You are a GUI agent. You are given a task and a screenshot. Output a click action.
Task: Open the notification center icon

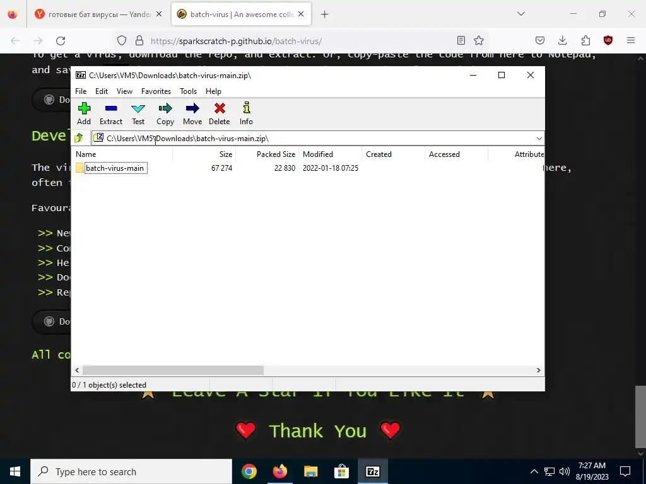point(625,471)
